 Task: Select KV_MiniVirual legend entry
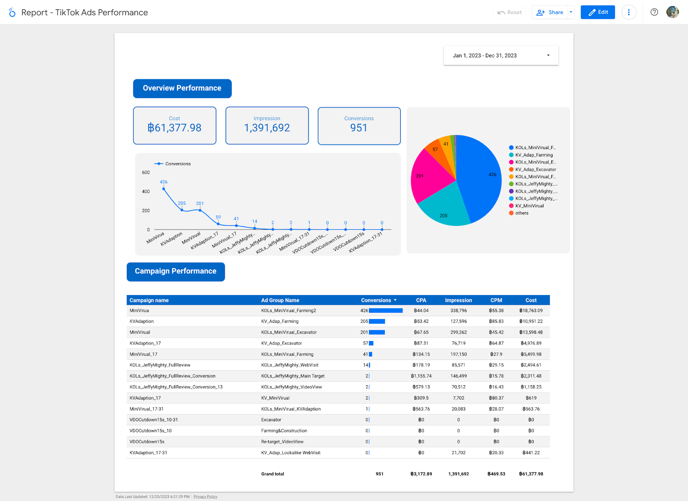click(x=526, y=206)
